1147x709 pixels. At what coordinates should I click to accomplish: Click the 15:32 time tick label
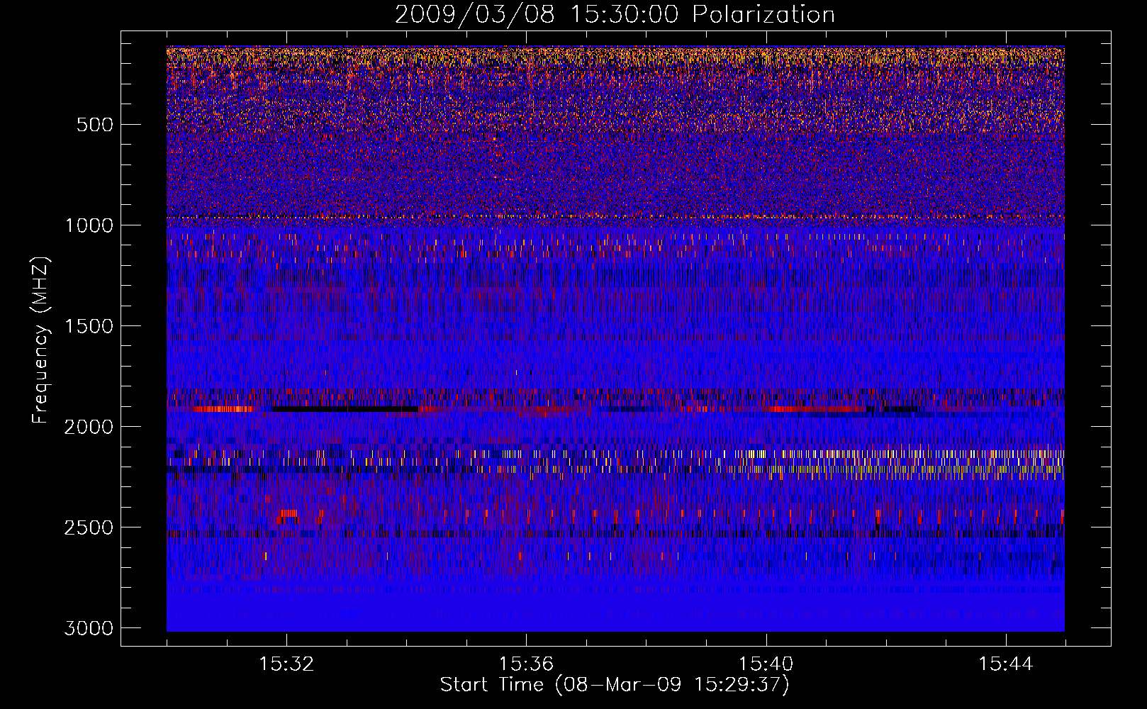point(286,664)
